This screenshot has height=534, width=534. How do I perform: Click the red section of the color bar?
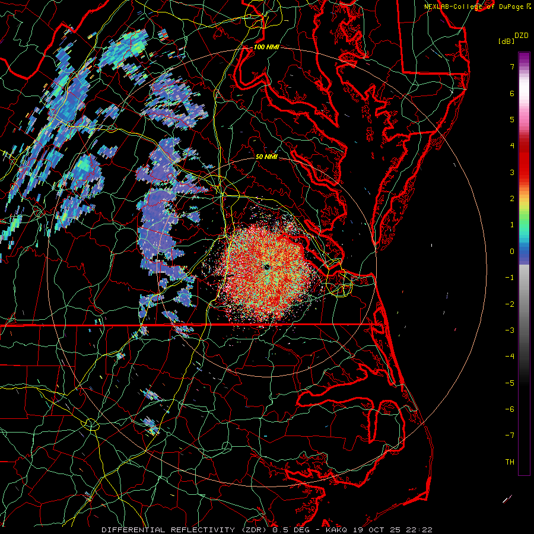[x=524, y=160]
